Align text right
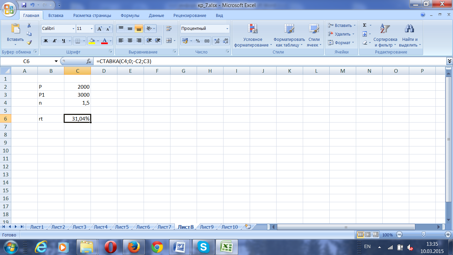 coord(139,41)
